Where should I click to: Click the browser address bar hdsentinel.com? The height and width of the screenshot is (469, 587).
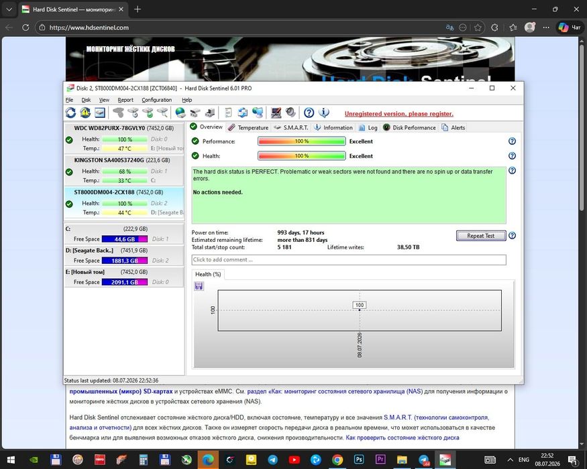239,27
